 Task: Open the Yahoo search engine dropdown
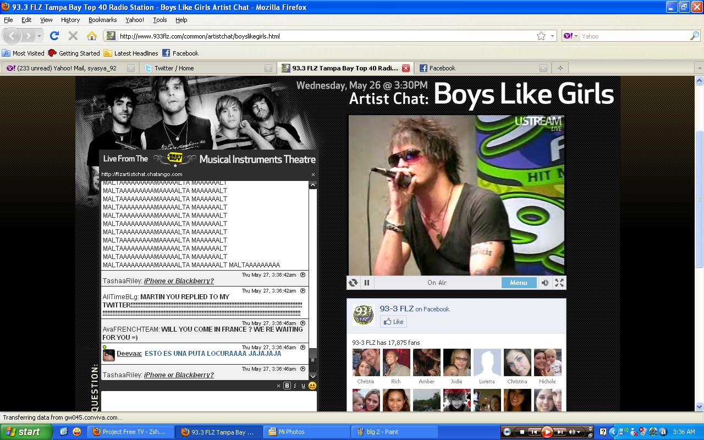click(x=571, y=36)
